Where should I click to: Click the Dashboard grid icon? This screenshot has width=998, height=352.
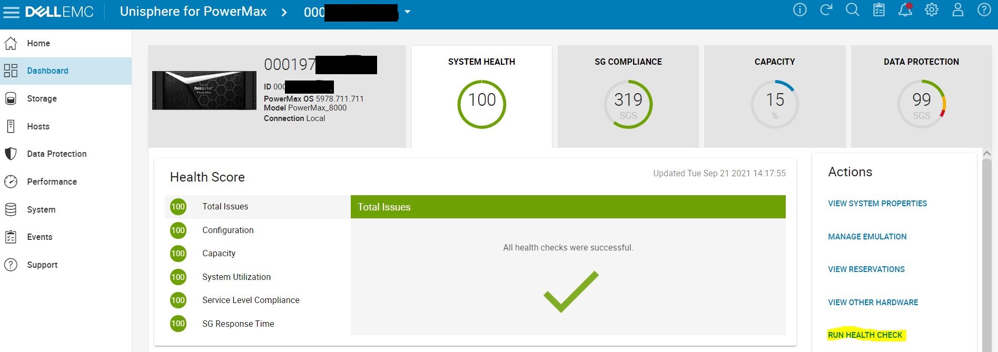11,71
